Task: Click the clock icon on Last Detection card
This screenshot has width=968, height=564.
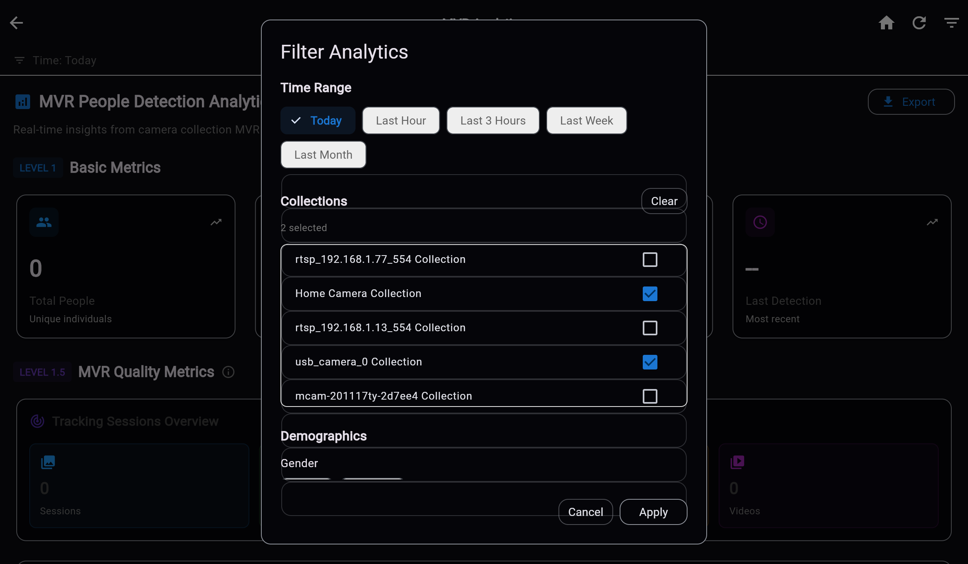Action: pos(760,222)
